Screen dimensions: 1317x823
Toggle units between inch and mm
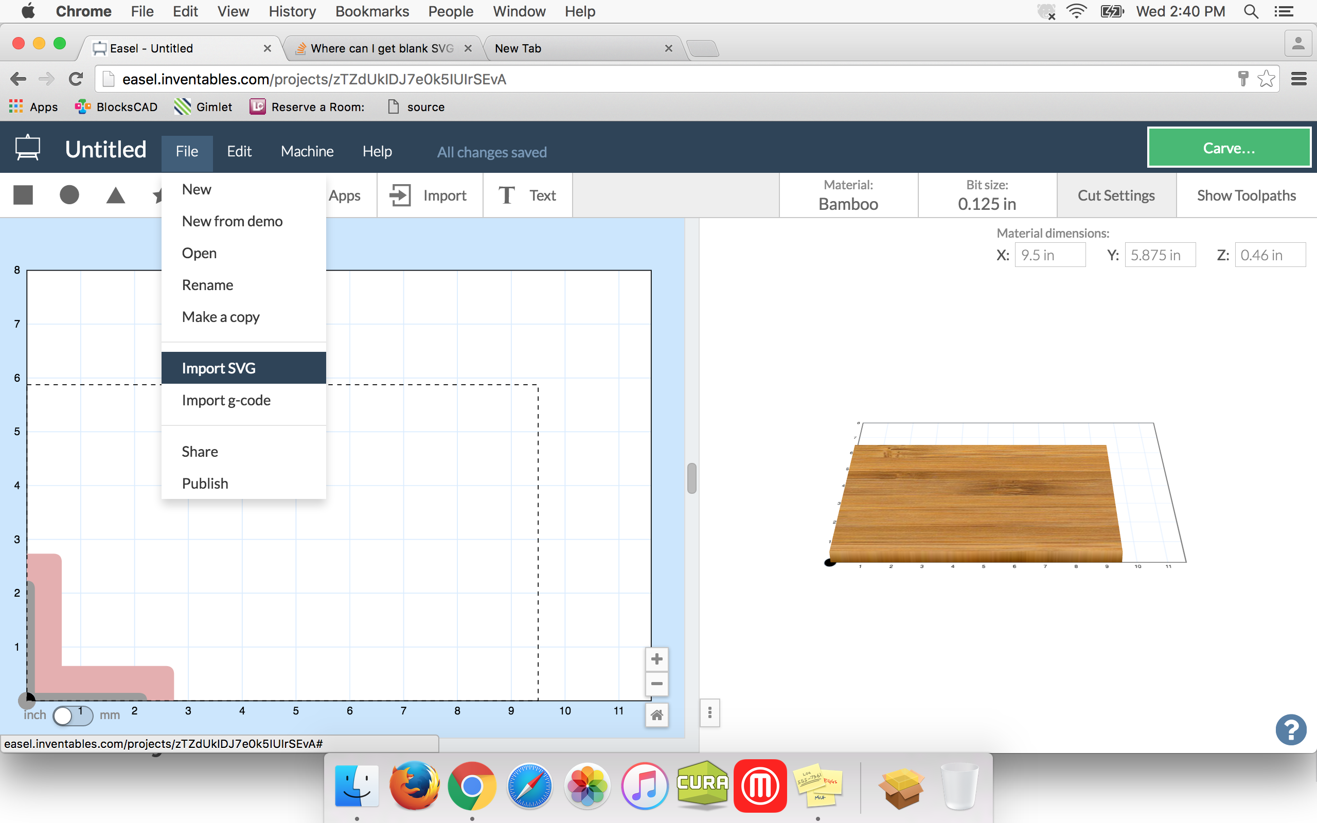point(73,715)
